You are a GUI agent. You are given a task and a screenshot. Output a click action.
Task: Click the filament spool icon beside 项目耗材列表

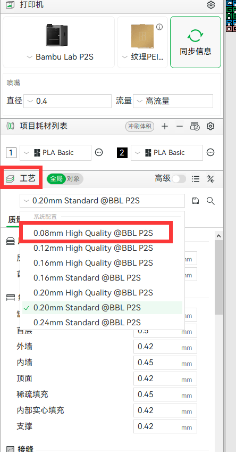(x=10, y=126)
